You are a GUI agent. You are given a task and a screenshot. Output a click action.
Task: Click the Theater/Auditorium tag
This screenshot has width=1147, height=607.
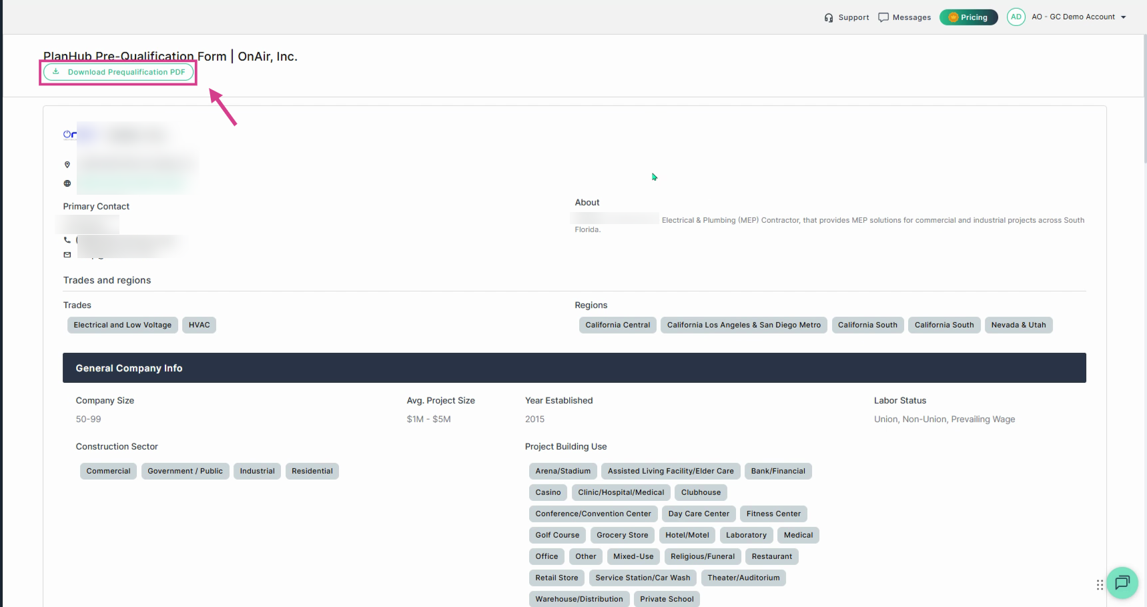point(743,578)
